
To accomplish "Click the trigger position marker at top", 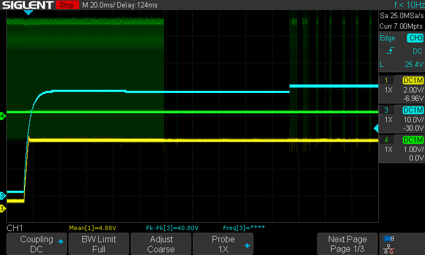I will (29, 12).
